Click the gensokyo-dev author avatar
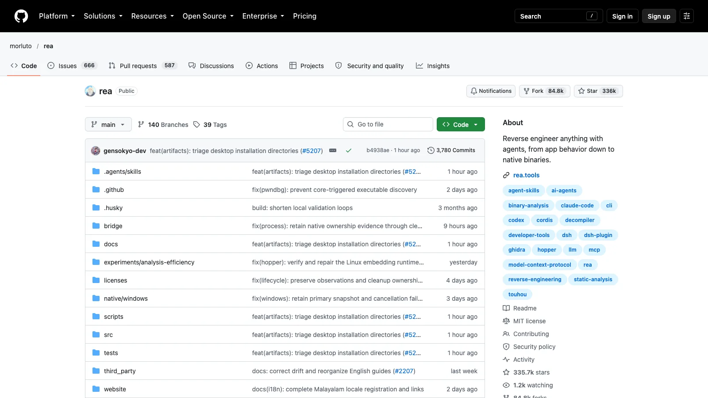This screenshot has height=398, width=708. (96, 151)
